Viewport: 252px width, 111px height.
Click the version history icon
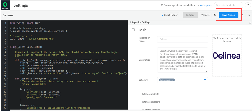215,15
